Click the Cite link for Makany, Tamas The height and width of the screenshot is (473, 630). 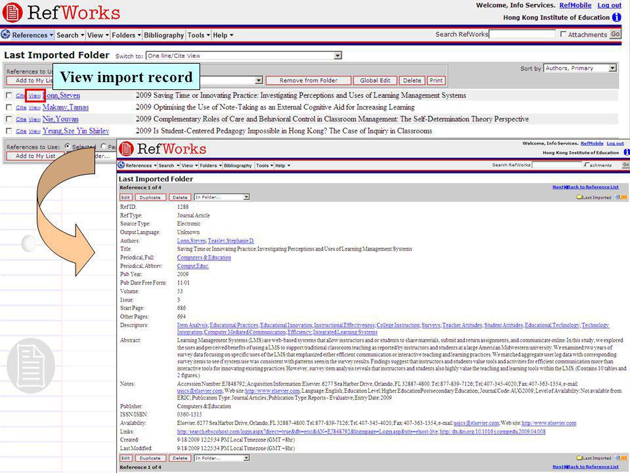point(21,107)
